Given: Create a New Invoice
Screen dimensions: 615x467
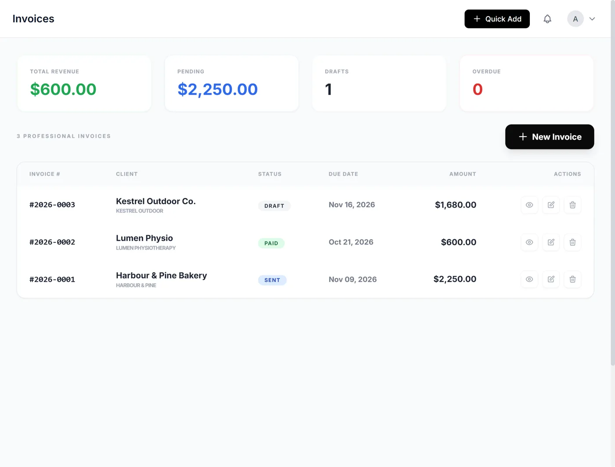Looking at the screenshot, I should [550, 137].
